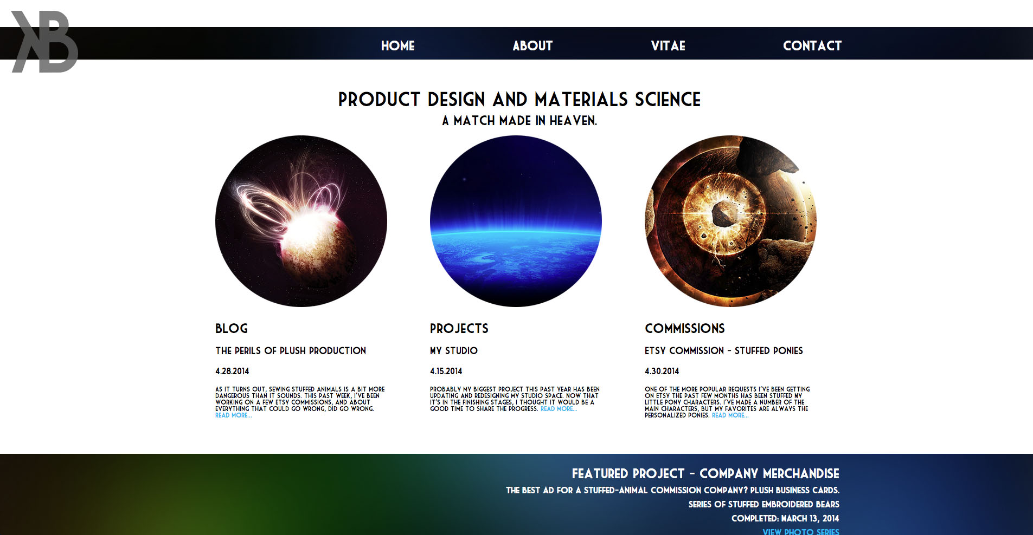The width and height of the screenshot is (1033, 535).
Task: Click VIEW PHOTO SERIES at page bottom
Action: (x=800, y=532)
